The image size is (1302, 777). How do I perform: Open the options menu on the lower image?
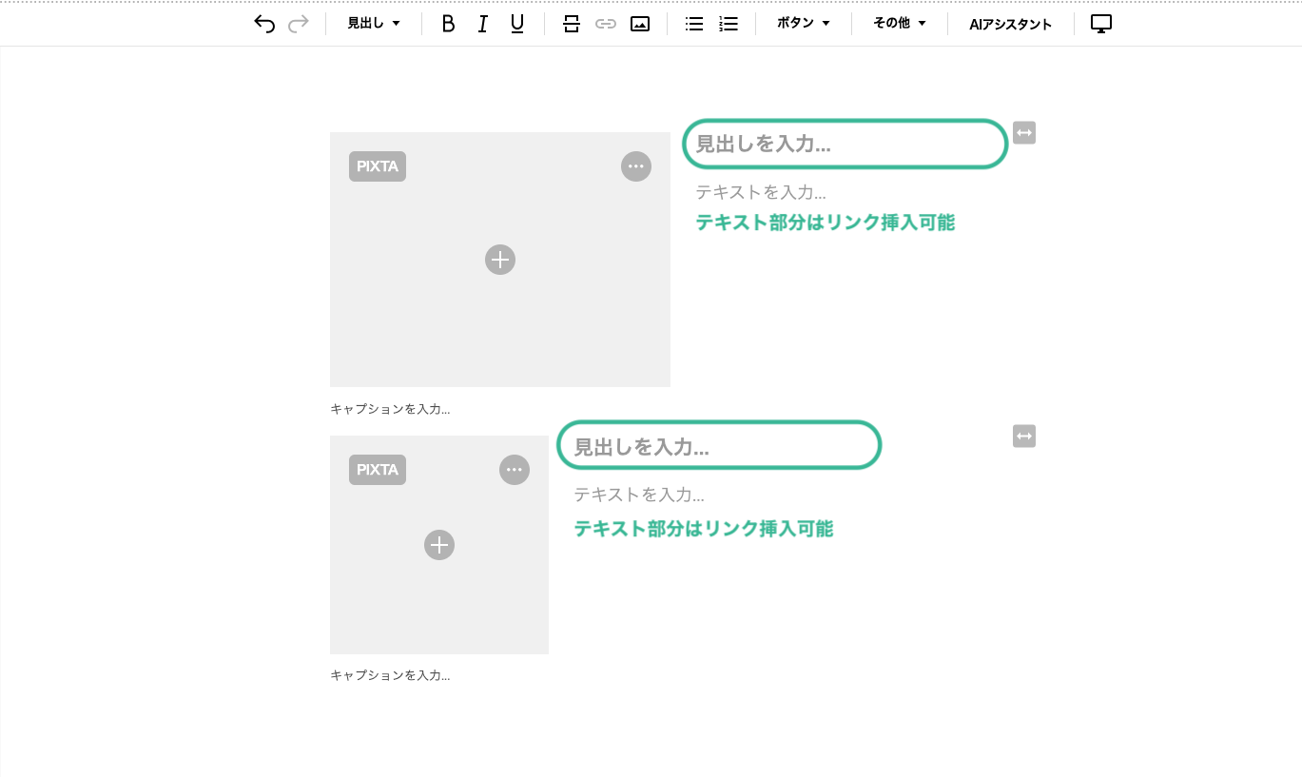click(515, 470)
